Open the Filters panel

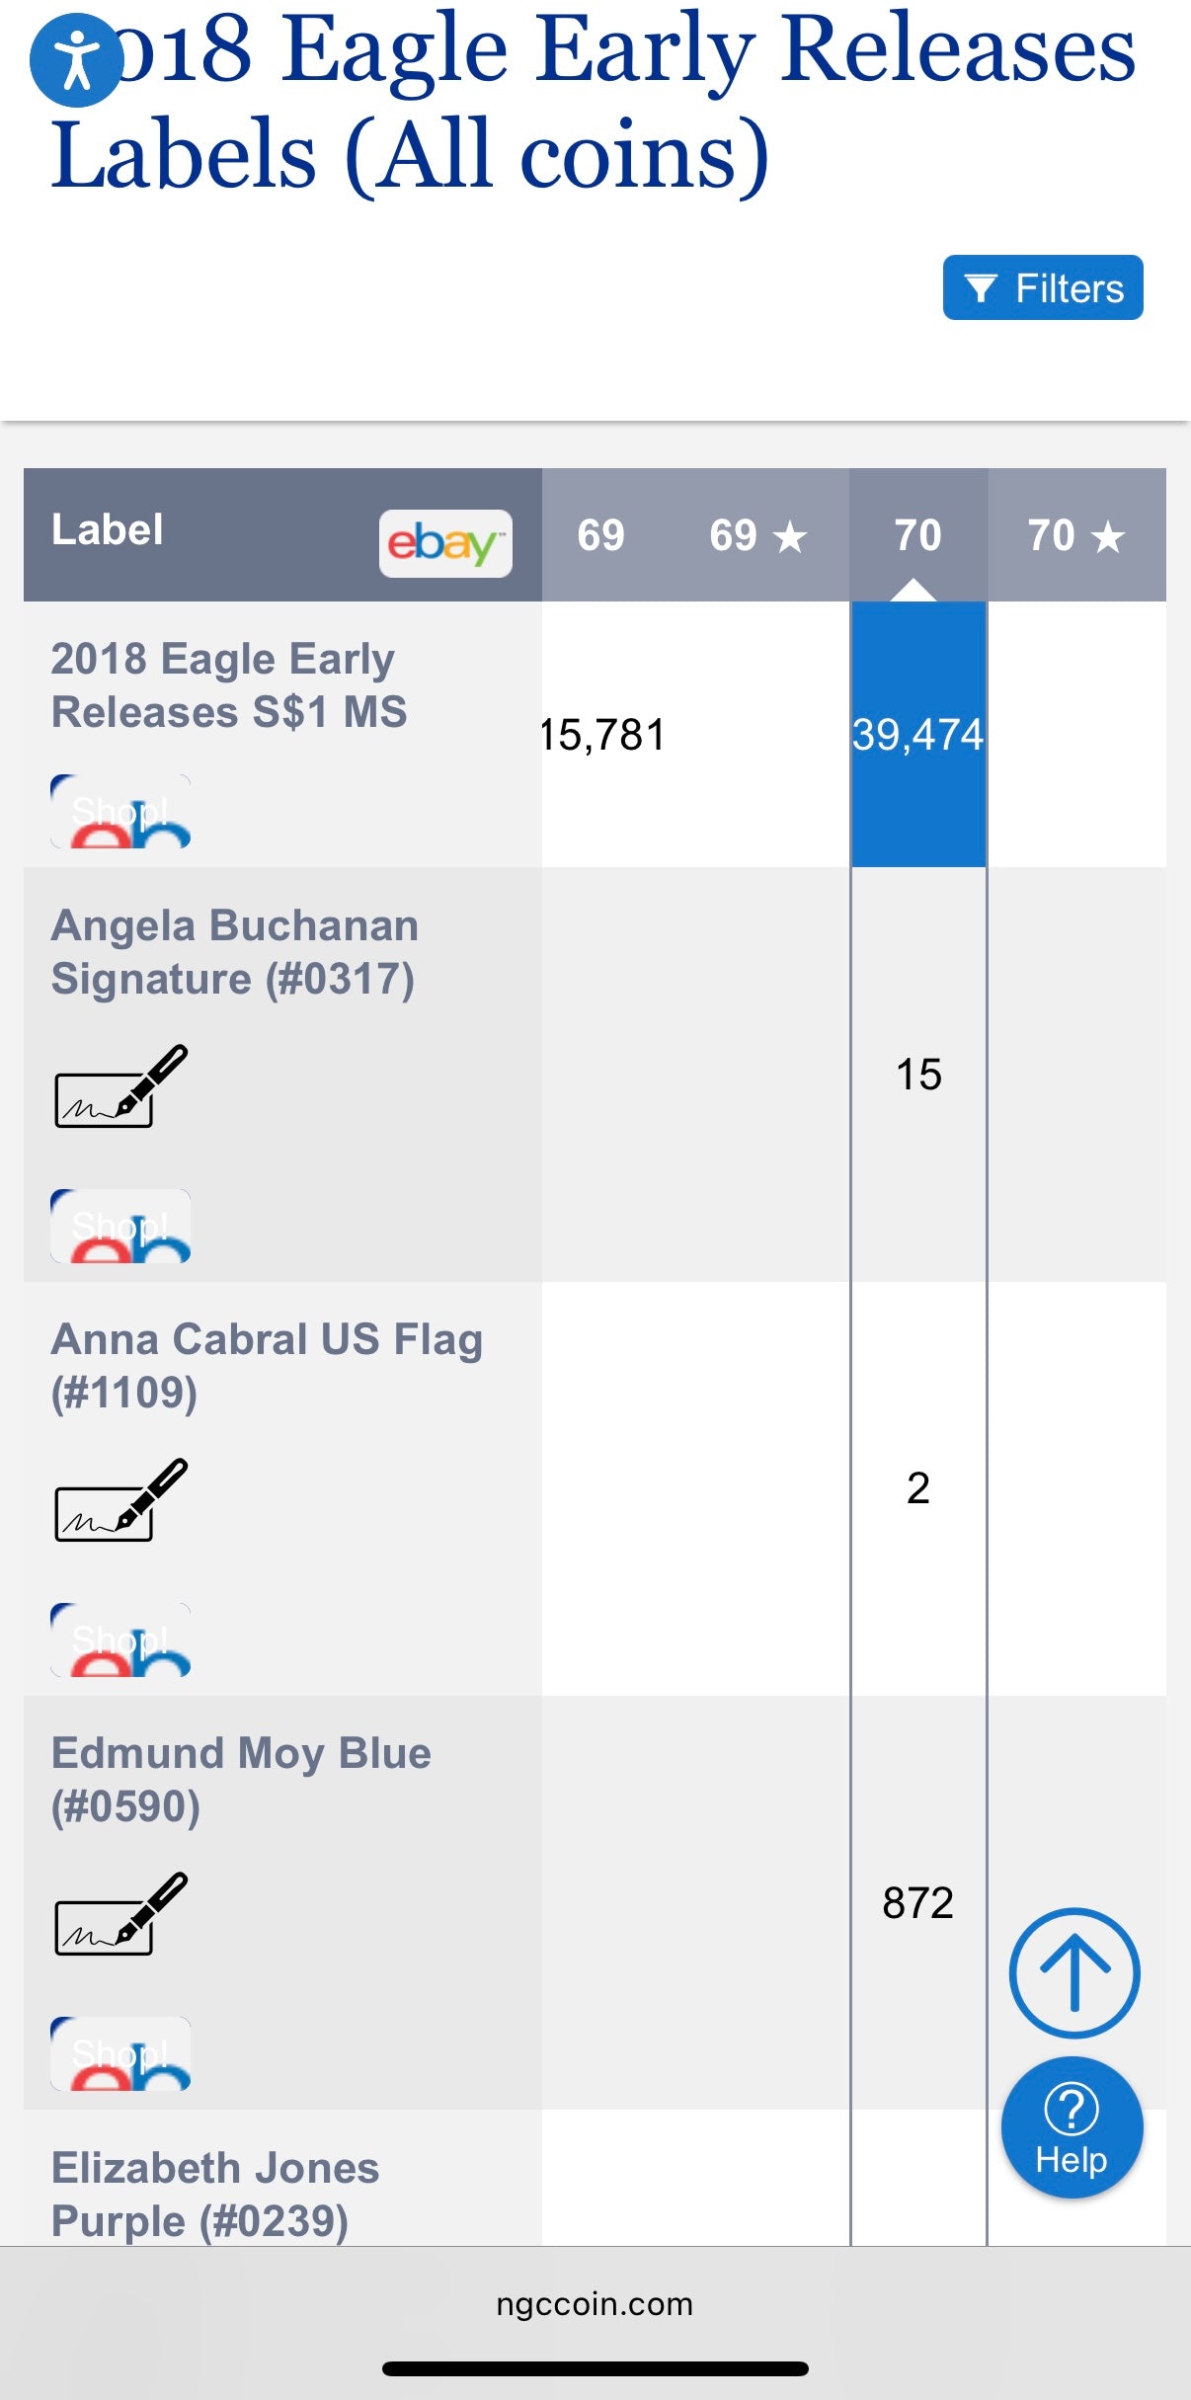point(1042,288)
